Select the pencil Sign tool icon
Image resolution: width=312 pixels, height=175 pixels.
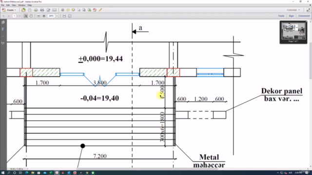click(100, 10)
